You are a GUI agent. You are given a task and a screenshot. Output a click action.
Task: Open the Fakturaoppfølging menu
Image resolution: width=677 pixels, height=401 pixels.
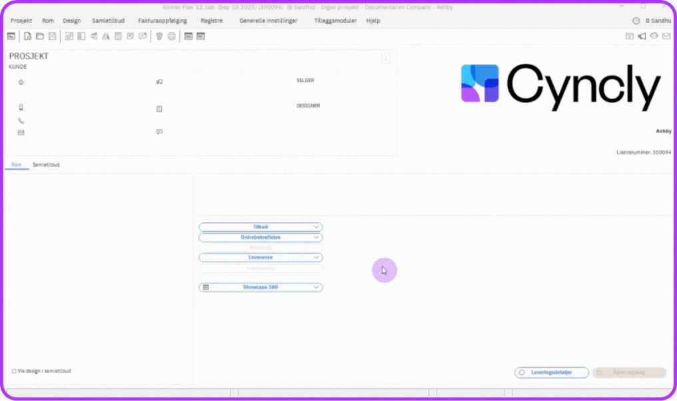coord(163,21)
